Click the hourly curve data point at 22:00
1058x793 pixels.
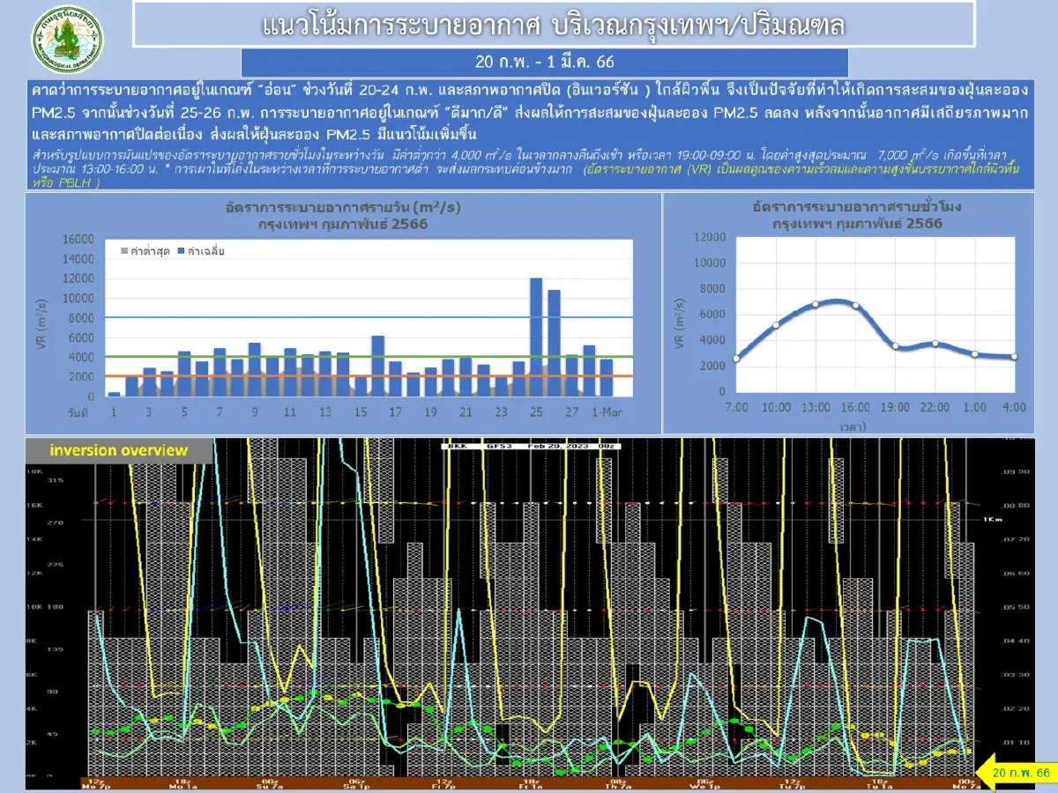935,344
